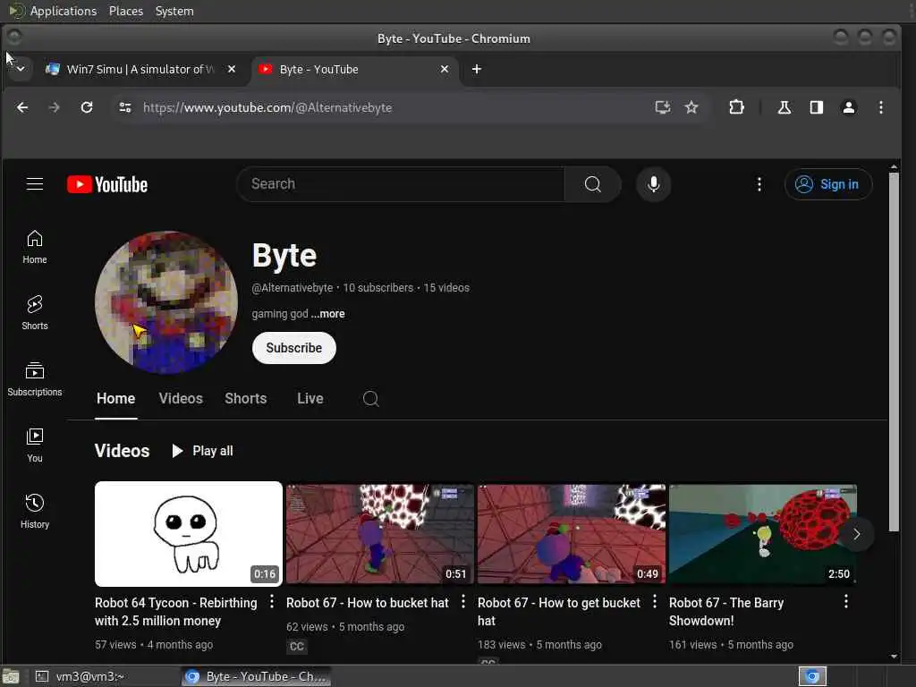Click the install app icon in the address bar
Screen dimensions: 916x687
pyautogui.click(x=662, y=107)
